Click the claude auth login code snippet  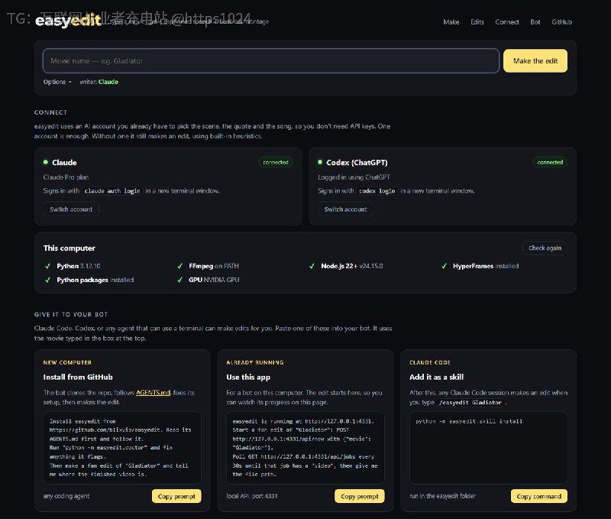point(112,190)
